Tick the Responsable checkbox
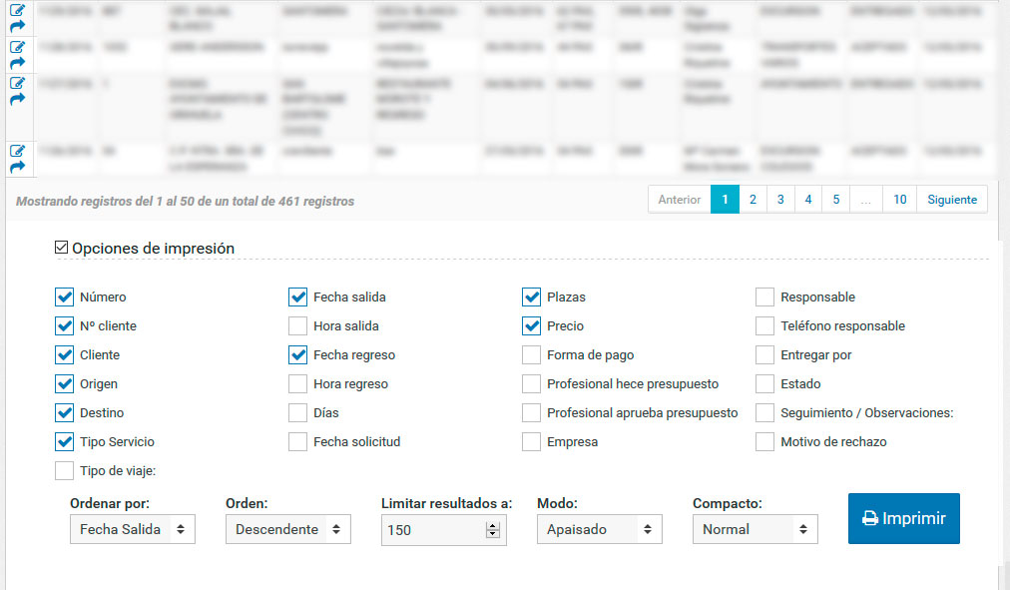The width and height of the screenshot is (1010, 590). [x=764, y=296]
